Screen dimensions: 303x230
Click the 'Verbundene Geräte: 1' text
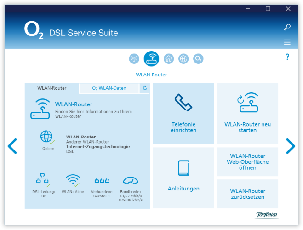click(102, 194)
